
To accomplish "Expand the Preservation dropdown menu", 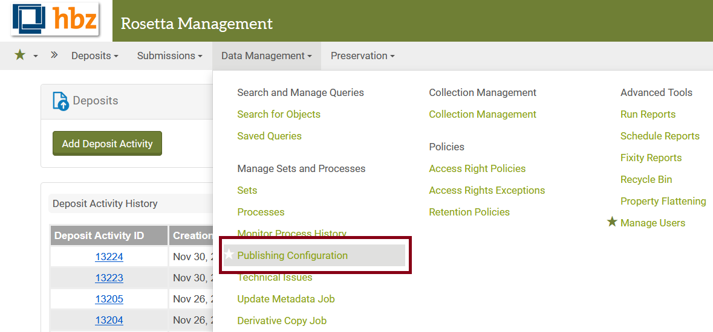I will tap(362, 56).
